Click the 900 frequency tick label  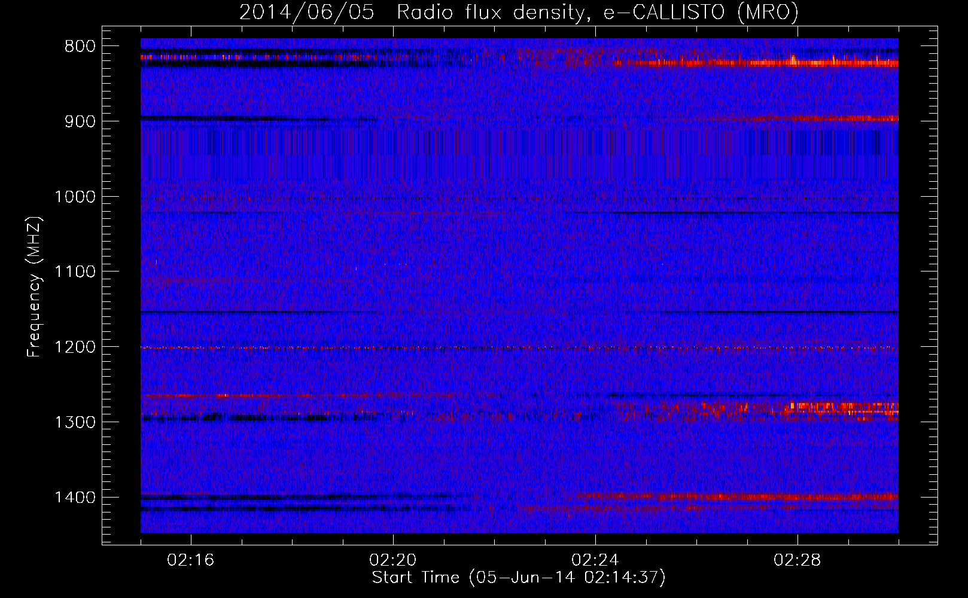(x=80, y=121)
